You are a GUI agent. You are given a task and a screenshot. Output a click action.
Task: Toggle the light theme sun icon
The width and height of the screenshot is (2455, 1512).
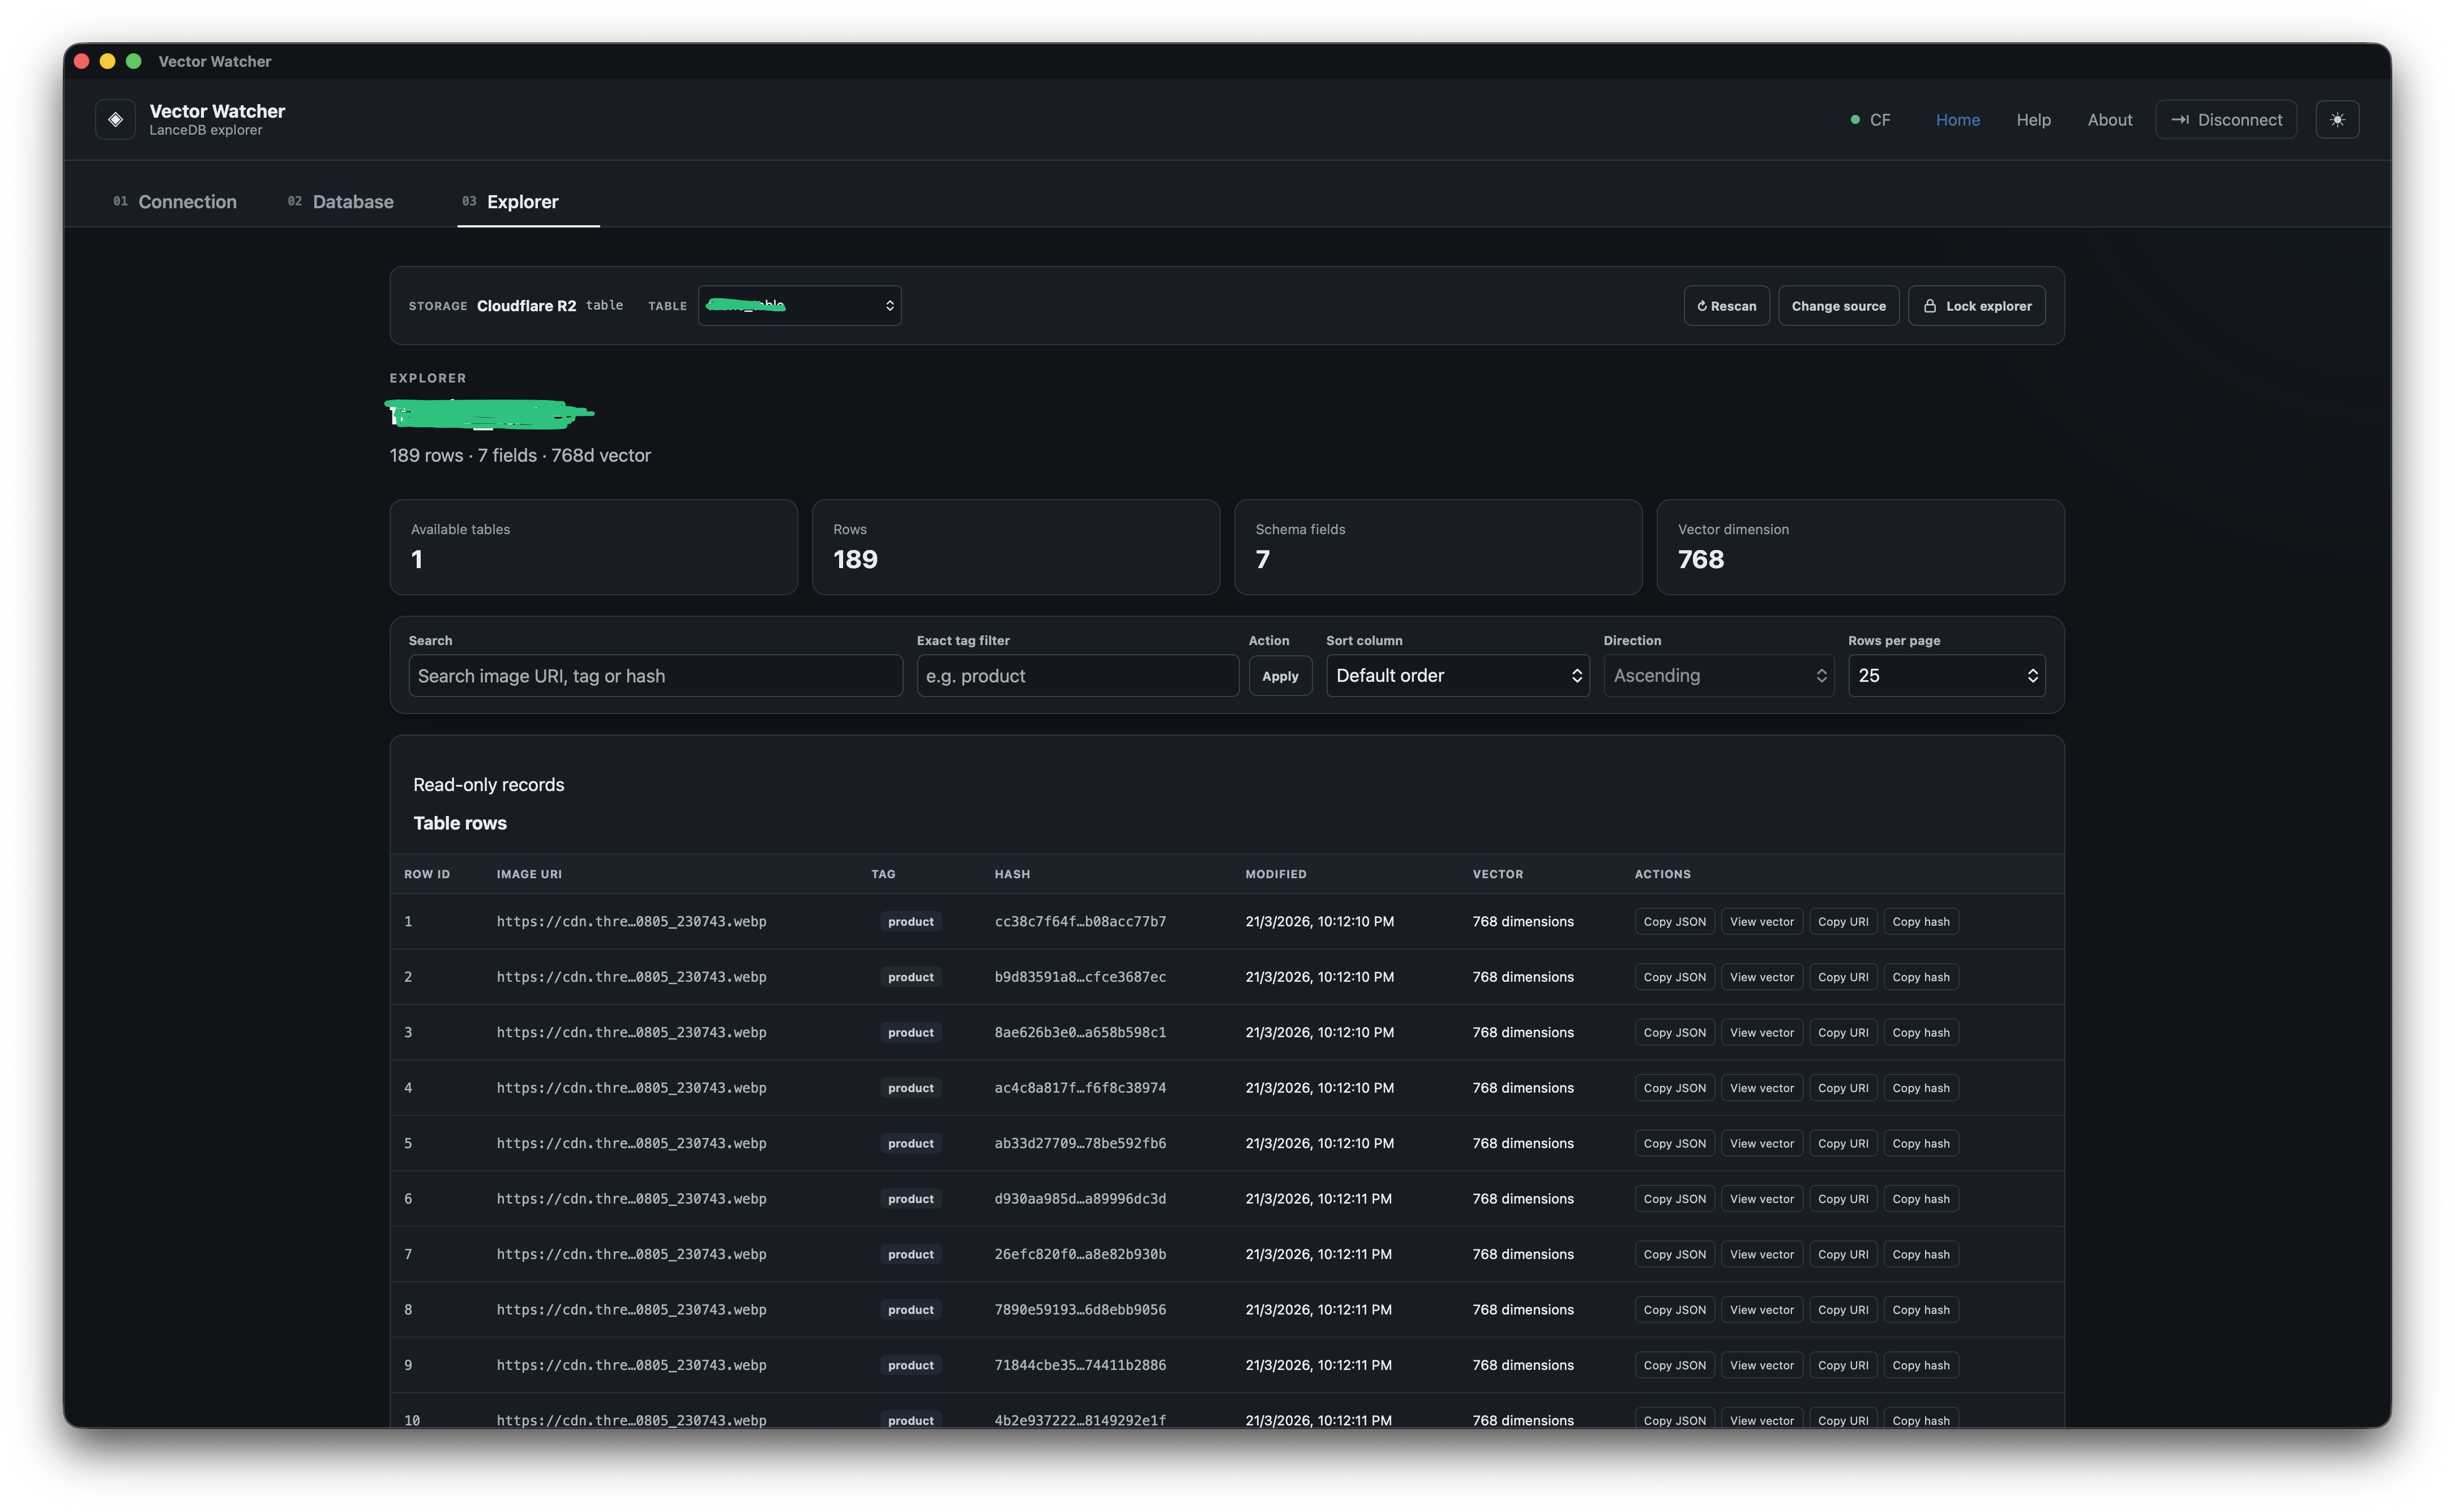tap(2337, 120)
